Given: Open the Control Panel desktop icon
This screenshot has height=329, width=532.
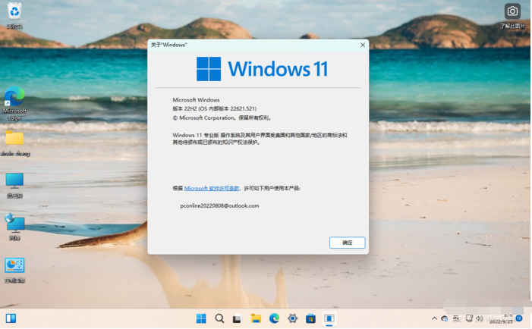Looking at the screenshot, I should pos(14,265).
